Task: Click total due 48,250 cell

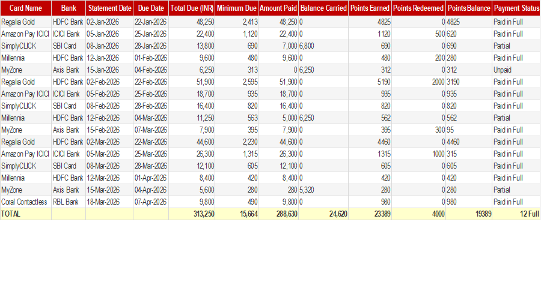Action: tap(192, 22)
